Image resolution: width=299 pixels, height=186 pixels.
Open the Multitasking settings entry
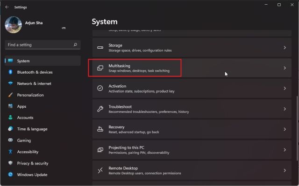coord(192,68)
